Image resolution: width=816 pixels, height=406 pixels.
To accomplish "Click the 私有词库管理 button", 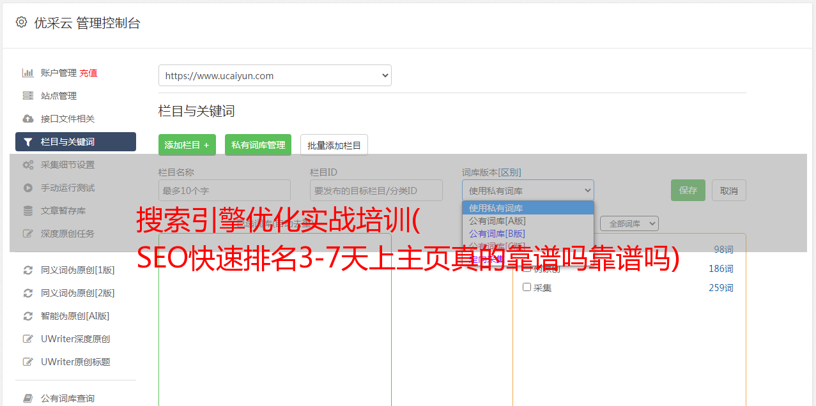I will pyautogui.click(x=258, y=145).
